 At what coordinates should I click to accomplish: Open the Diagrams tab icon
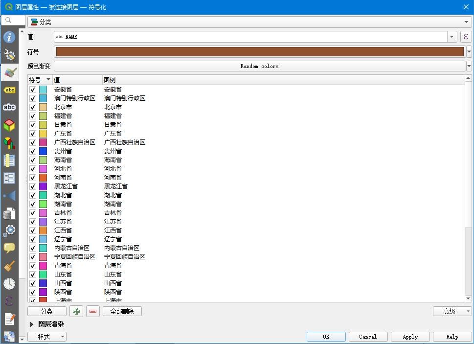[x=9, y=143]
